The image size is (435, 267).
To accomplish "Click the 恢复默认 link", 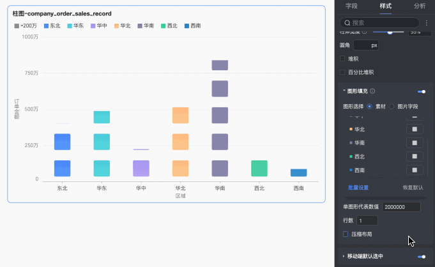I will (413, 188).
